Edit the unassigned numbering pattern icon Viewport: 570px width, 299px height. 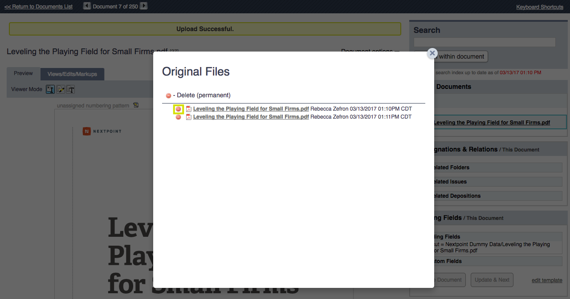tap(136, 105)
